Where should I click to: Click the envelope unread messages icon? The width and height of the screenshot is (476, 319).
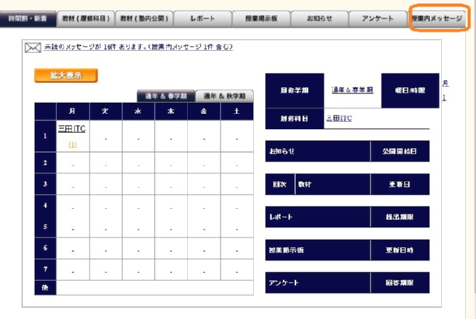coord(33,48)
